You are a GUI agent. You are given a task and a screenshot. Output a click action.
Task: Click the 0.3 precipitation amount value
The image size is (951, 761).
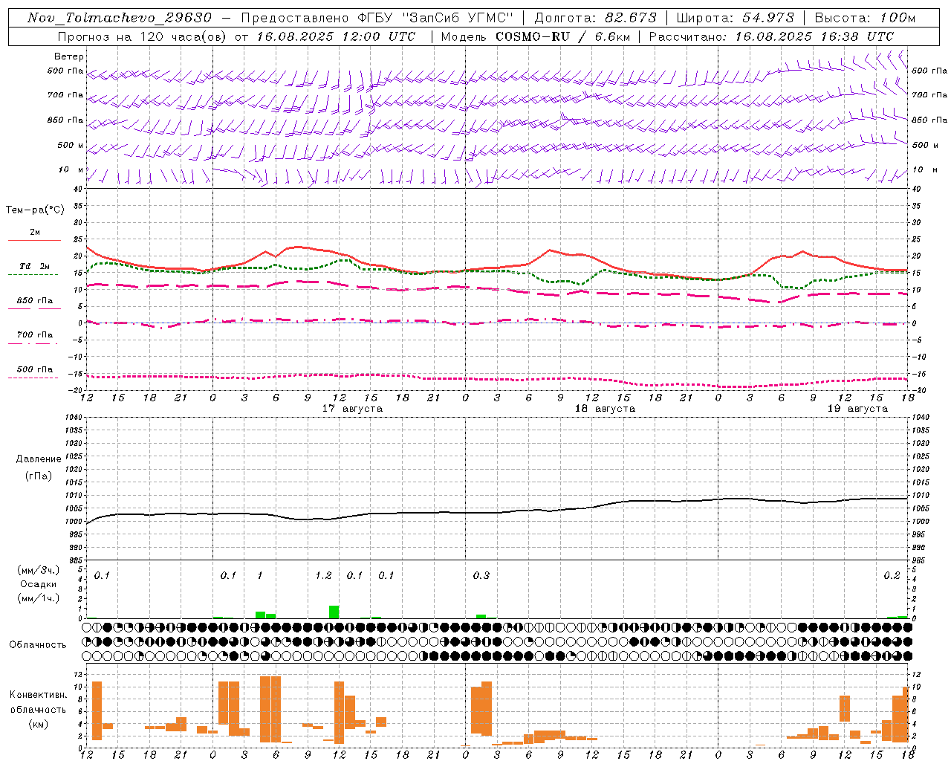pos(481,576)
